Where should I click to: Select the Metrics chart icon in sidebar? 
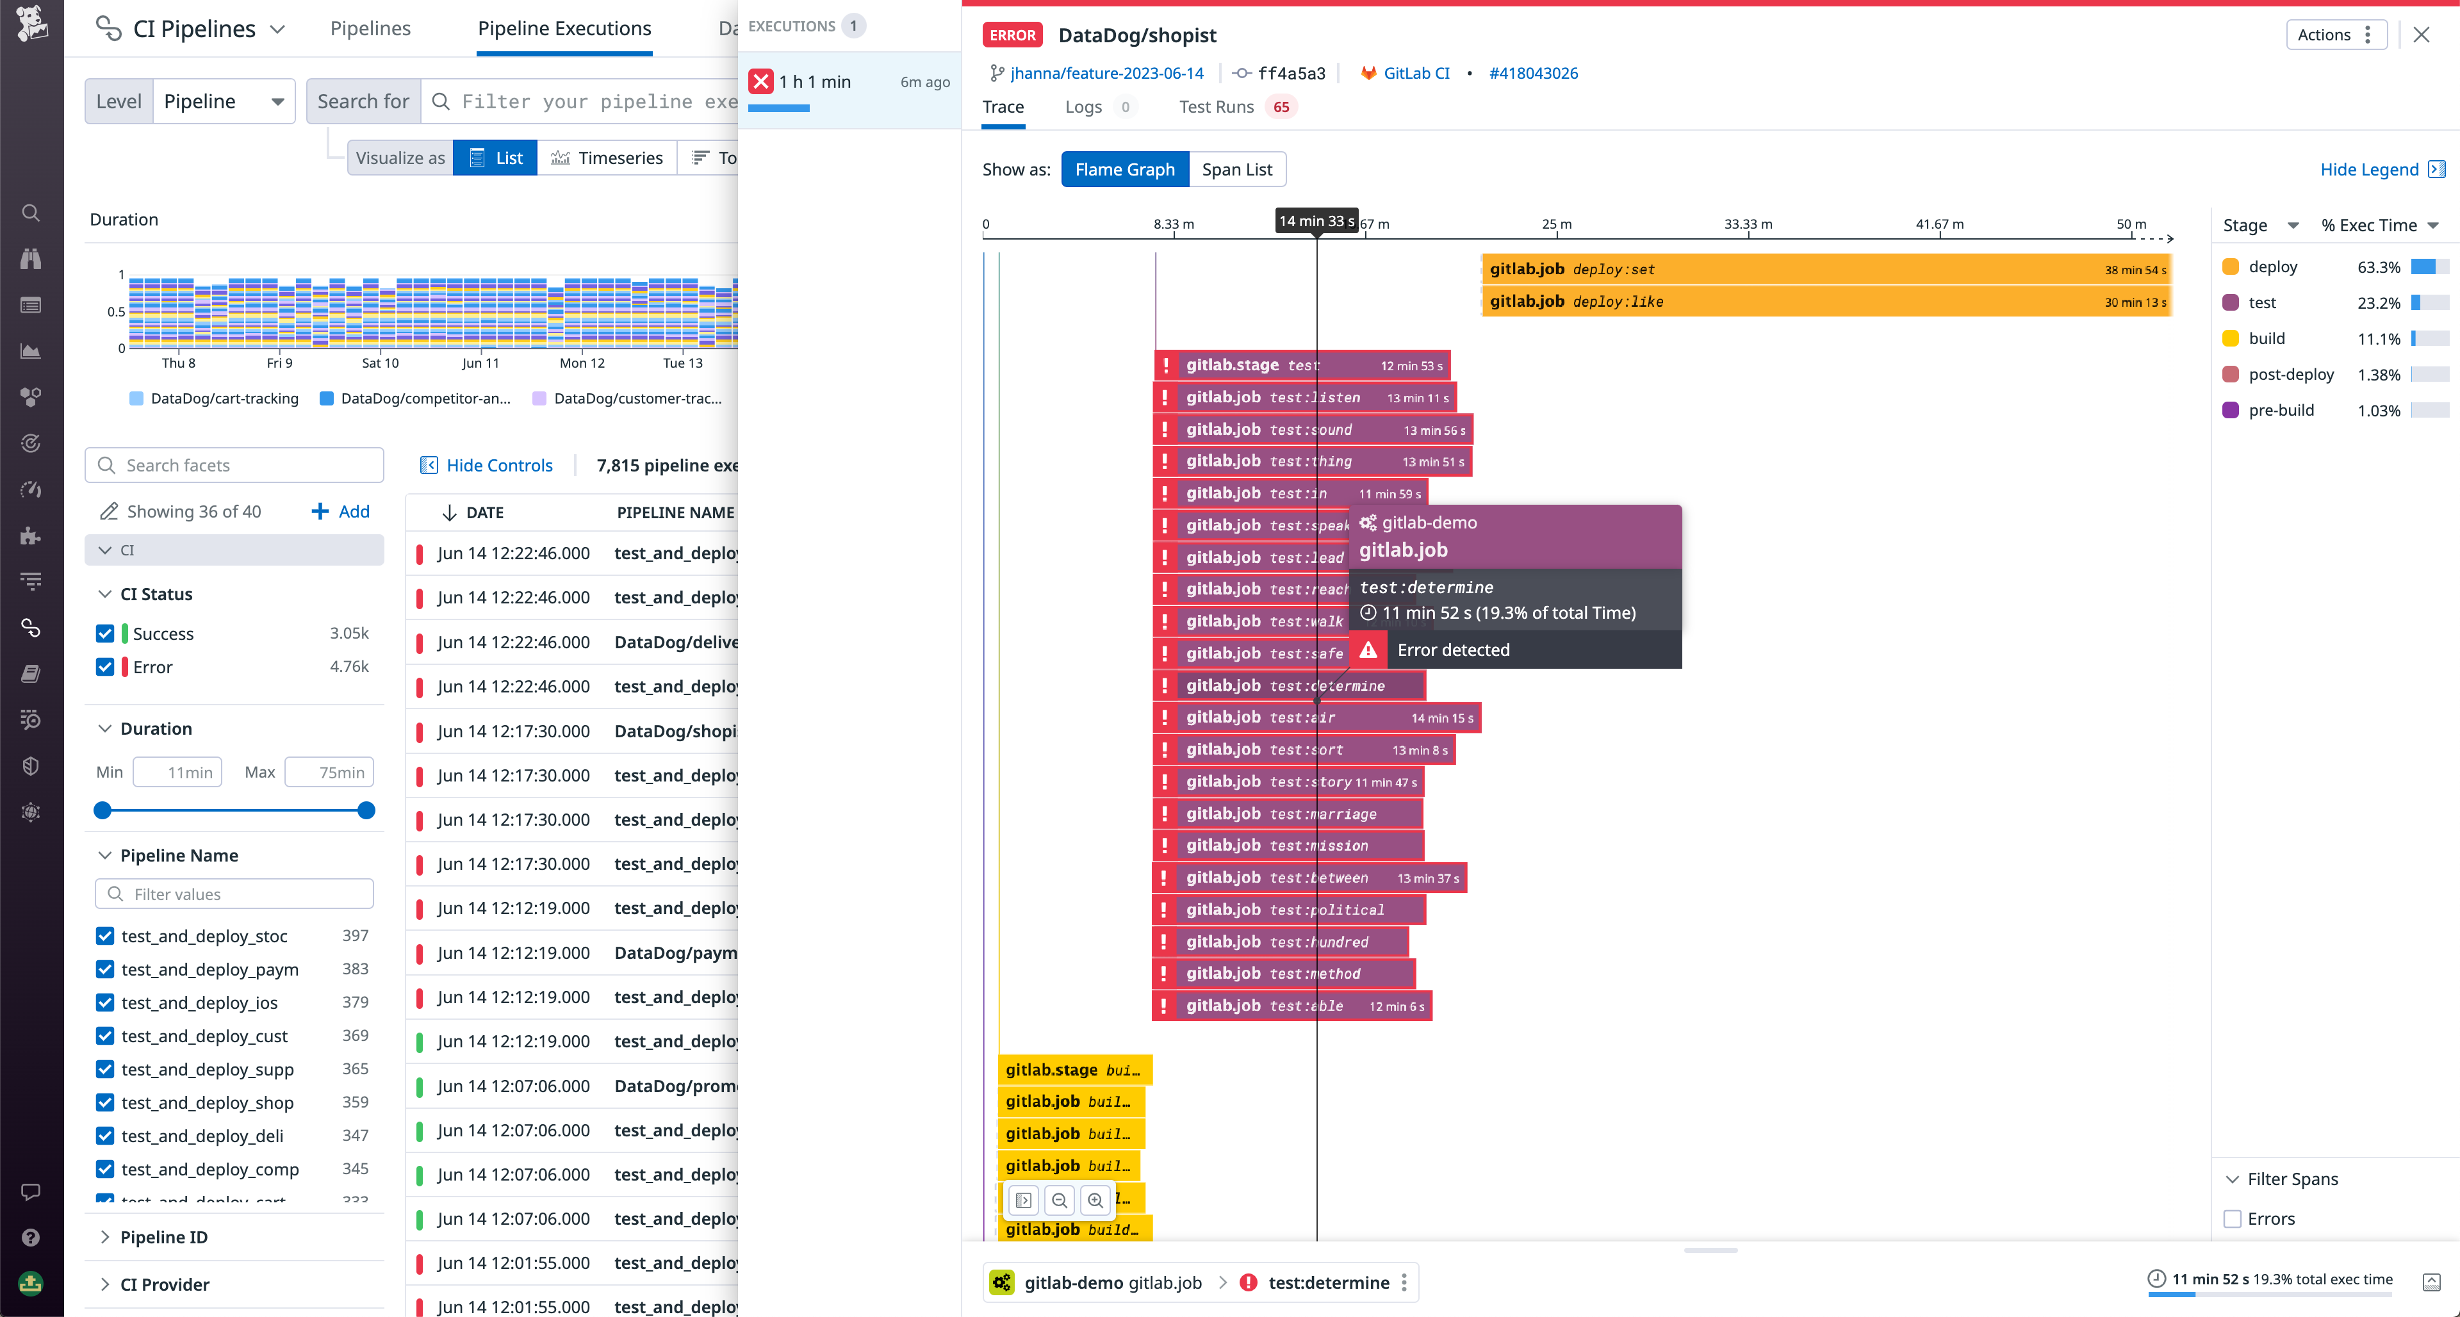click(x=31, y=350)
